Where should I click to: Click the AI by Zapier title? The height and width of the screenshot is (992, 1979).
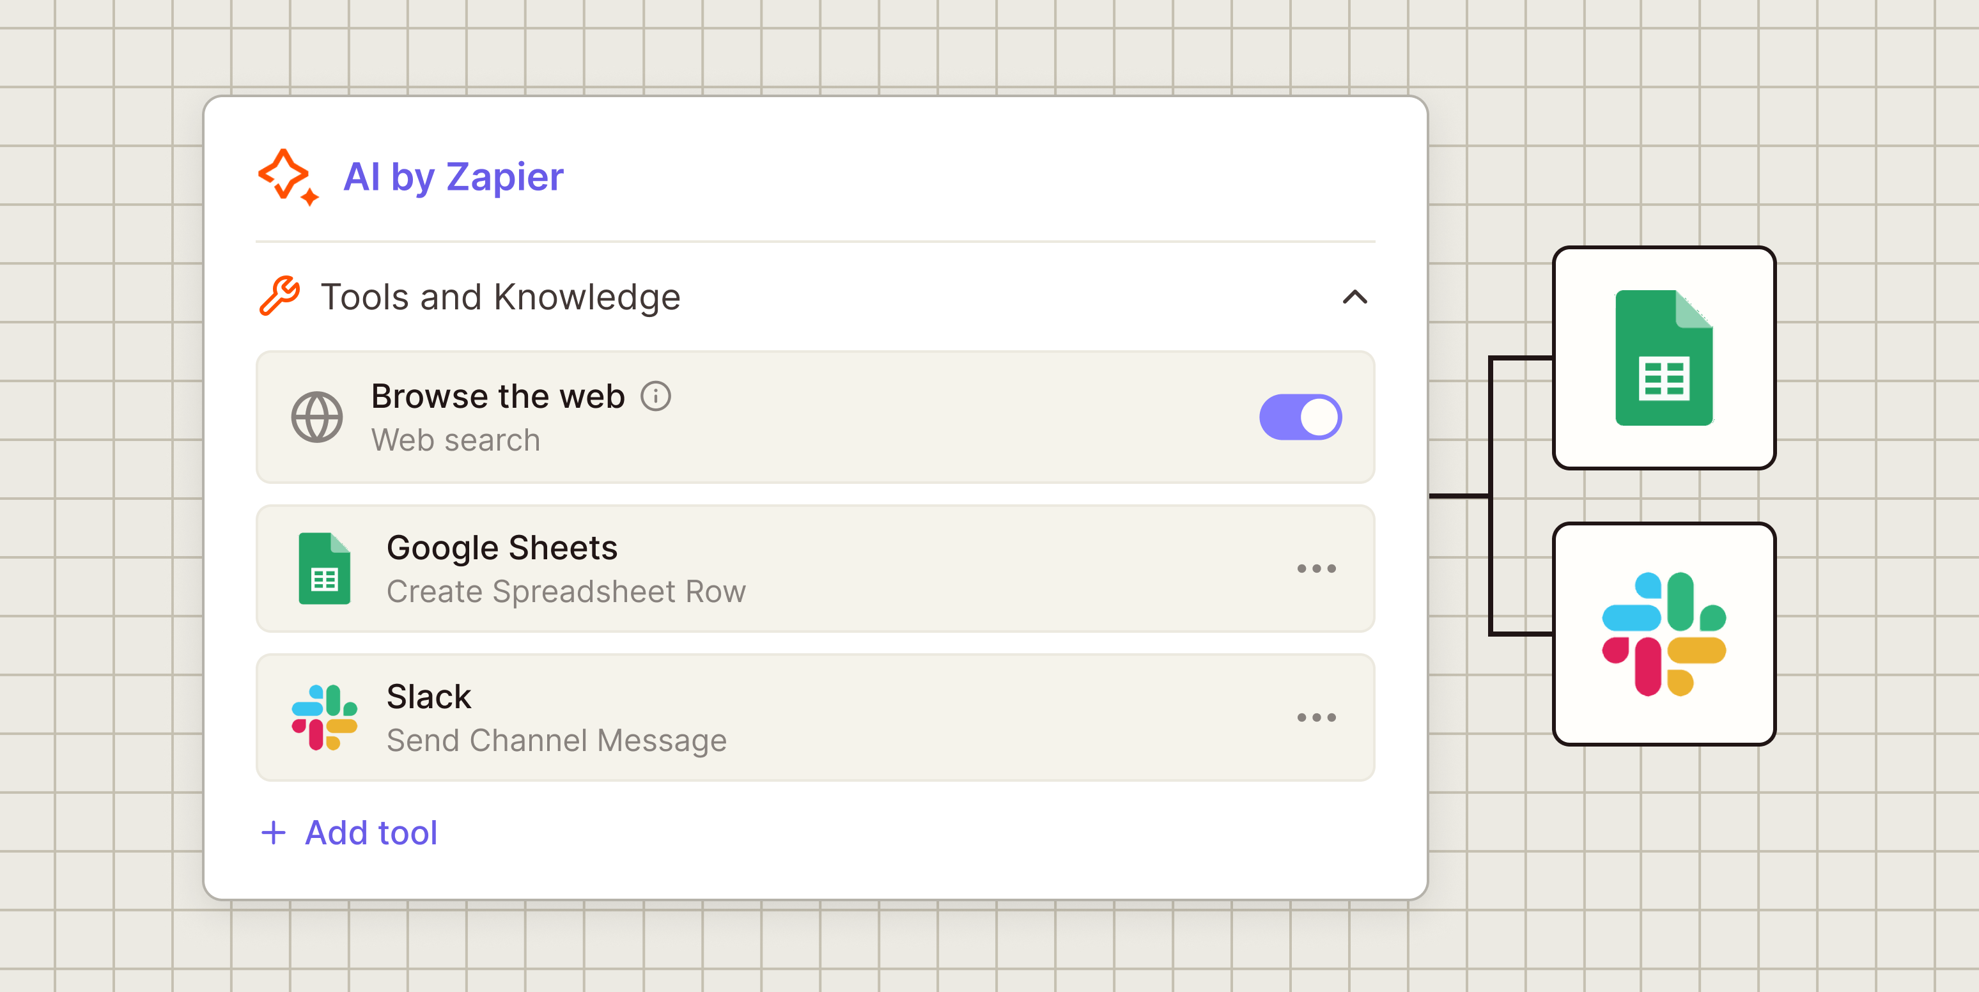tap(453, 176)
